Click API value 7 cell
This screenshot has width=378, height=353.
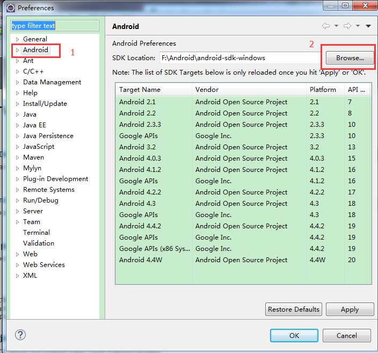pos(350,102)
